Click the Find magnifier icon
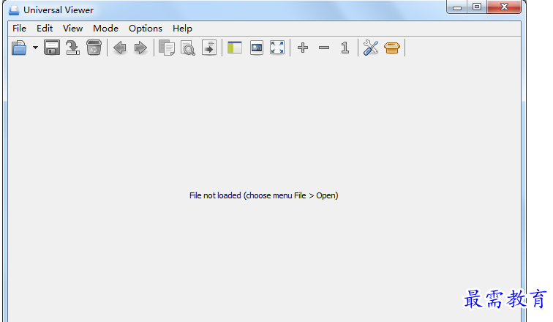This screenshot has width=553, height=322. (x=188, y=48)
